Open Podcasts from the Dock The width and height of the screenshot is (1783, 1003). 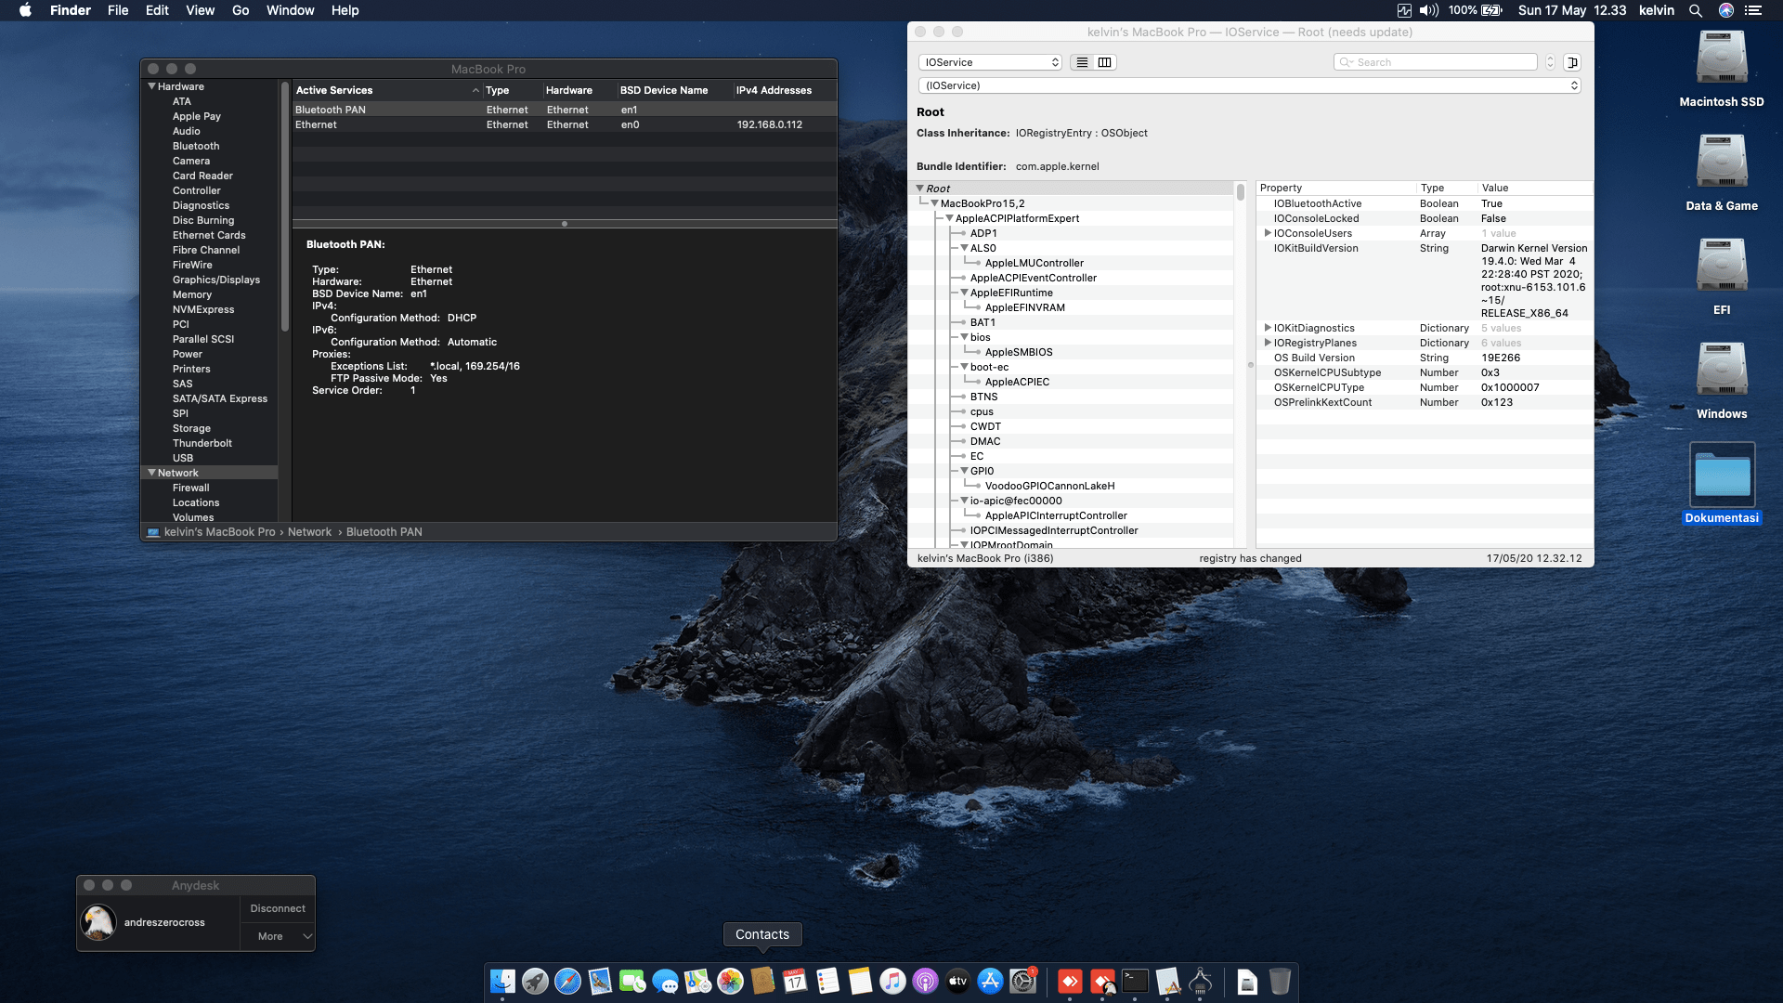point(925,981)
